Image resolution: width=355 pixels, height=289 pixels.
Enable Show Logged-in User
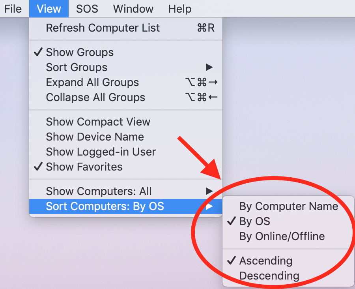click(126, 152)
